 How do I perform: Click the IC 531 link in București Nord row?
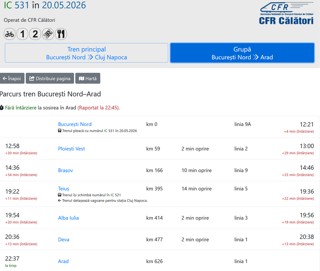click(x=109, y=131)
